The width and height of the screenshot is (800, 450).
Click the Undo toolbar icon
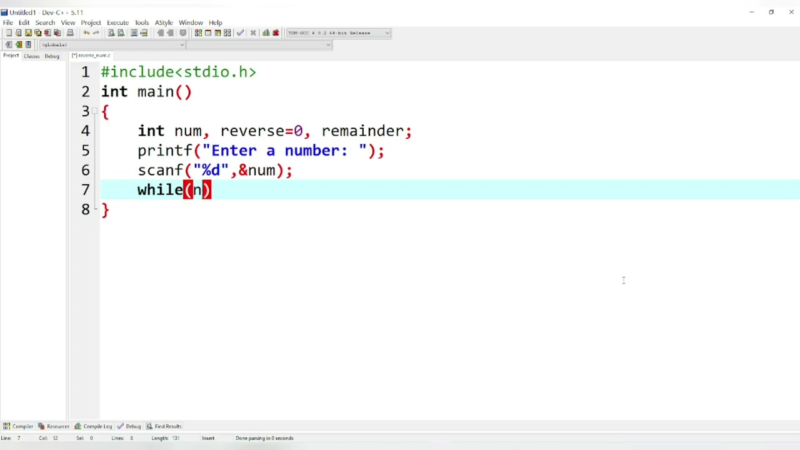click(x=86, y=32)
